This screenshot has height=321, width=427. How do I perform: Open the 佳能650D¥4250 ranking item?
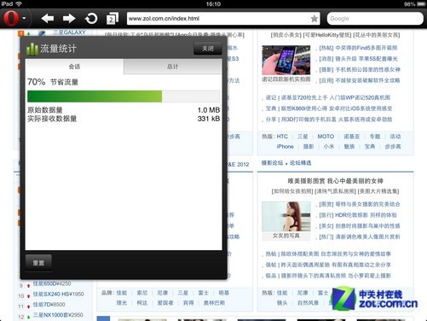coord(52,283)
